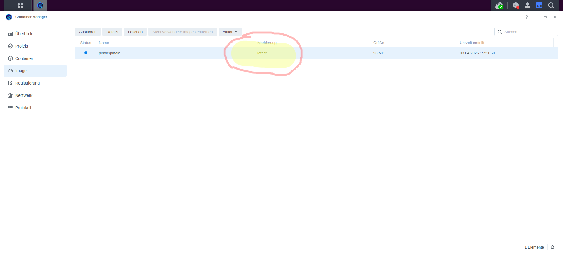Expand the Aktion dropdown menu
The image size is (563, 255).
pyautogui.click(x=230, y=32)
